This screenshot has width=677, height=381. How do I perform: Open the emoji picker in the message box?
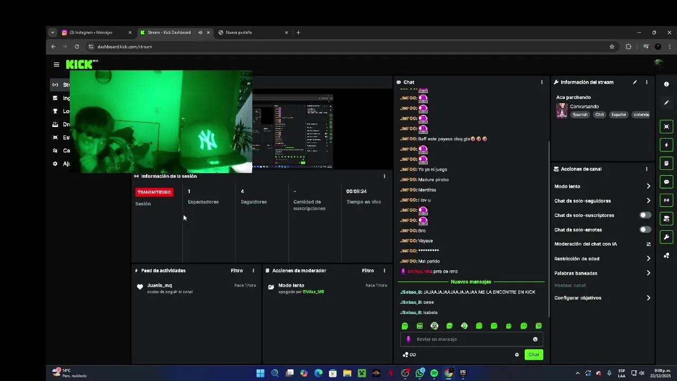point(535,339)
